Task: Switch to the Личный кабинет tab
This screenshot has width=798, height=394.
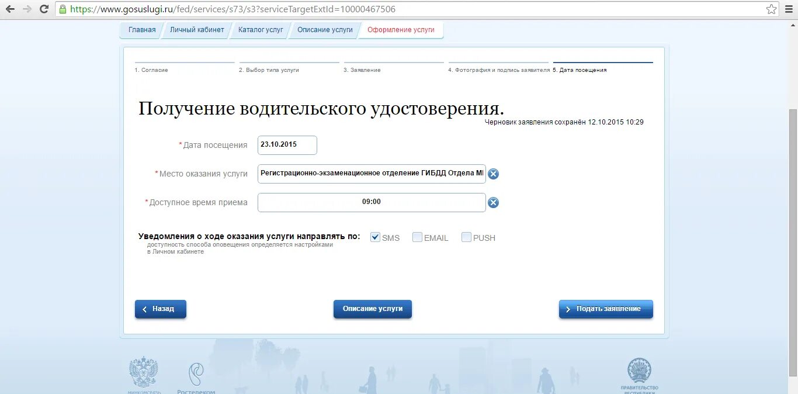Action: (x=196, y=29)
